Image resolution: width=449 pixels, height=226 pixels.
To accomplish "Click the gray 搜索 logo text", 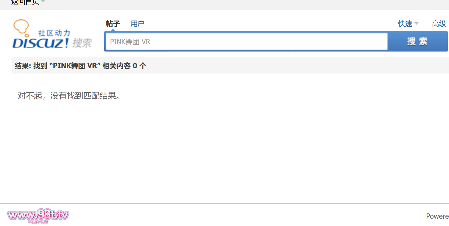I will coord(82,43).
